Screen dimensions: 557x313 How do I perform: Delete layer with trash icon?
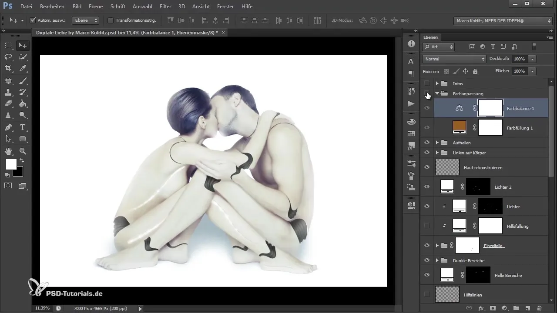pos(540,308)
